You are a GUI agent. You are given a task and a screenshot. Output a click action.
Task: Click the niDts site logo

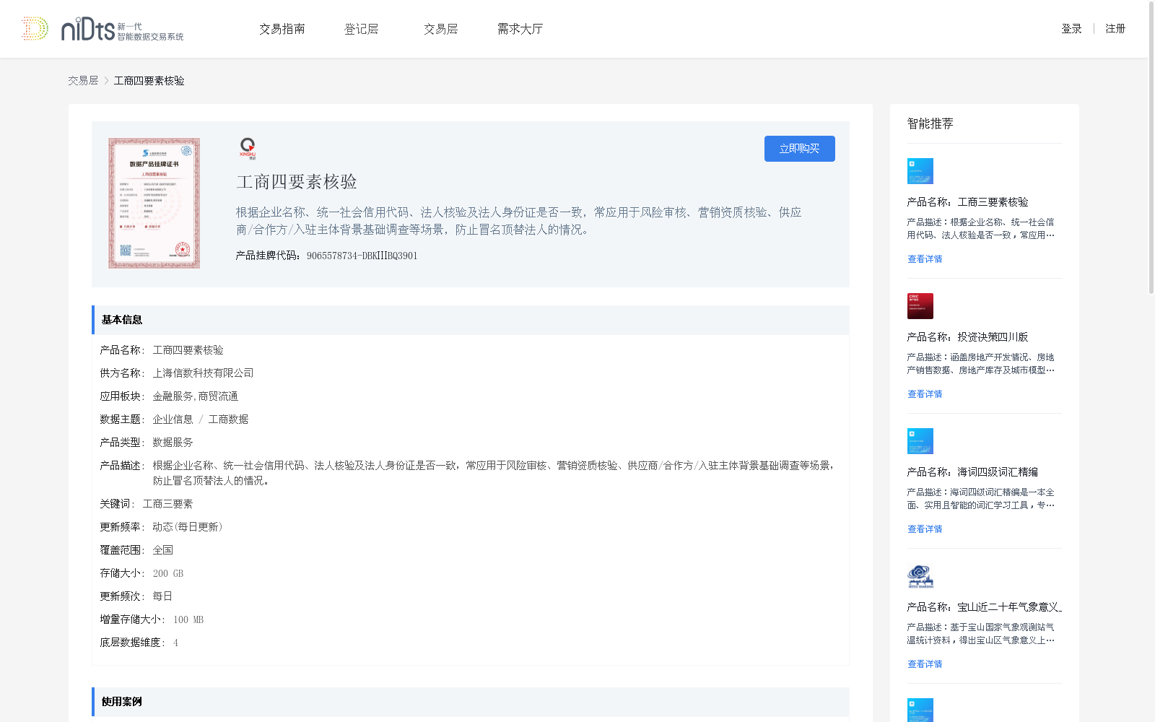103,29
